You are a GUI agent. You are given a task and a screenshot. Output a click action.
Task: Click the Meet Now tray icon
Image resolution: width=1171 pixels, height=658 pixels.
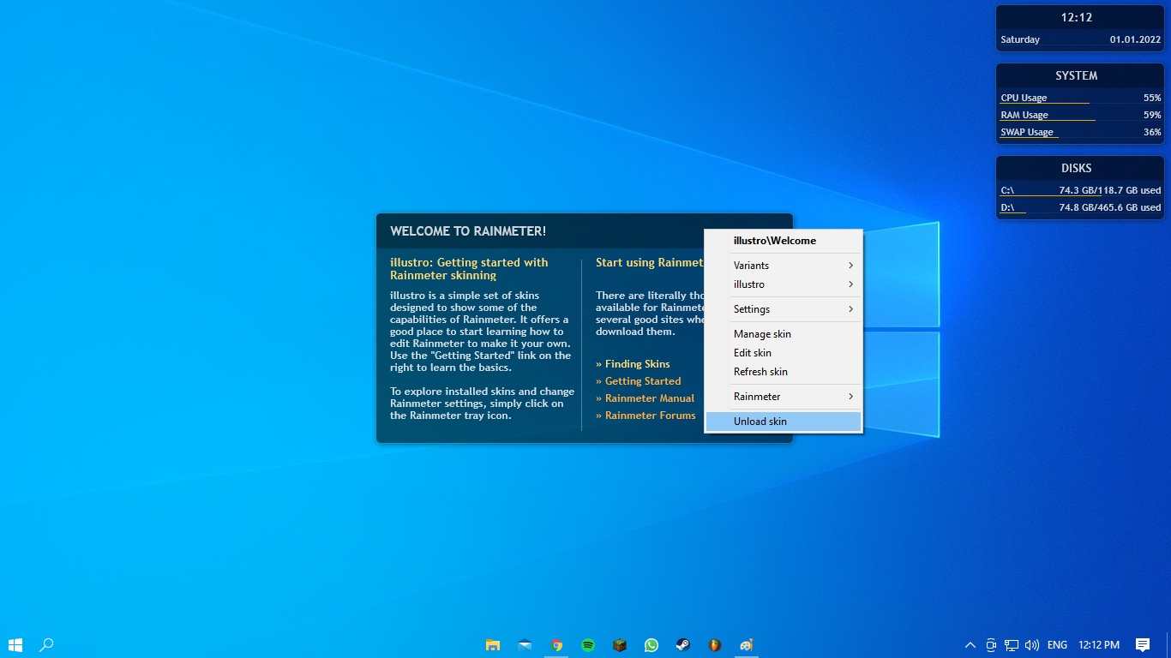(991, 645)
